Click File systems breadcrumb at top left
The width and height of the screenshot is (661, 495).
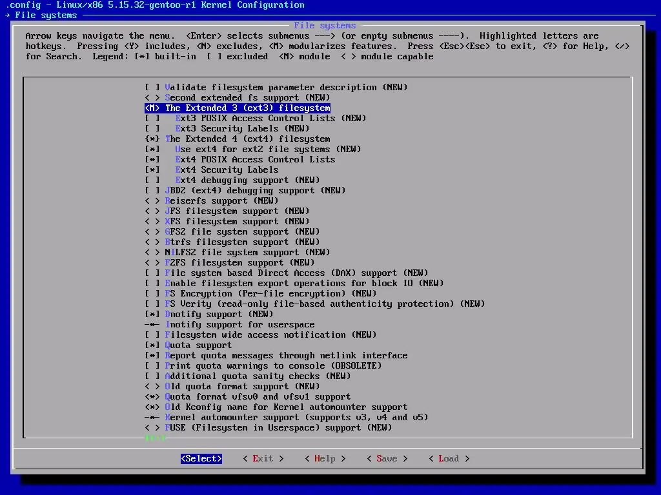pos(46,15)
